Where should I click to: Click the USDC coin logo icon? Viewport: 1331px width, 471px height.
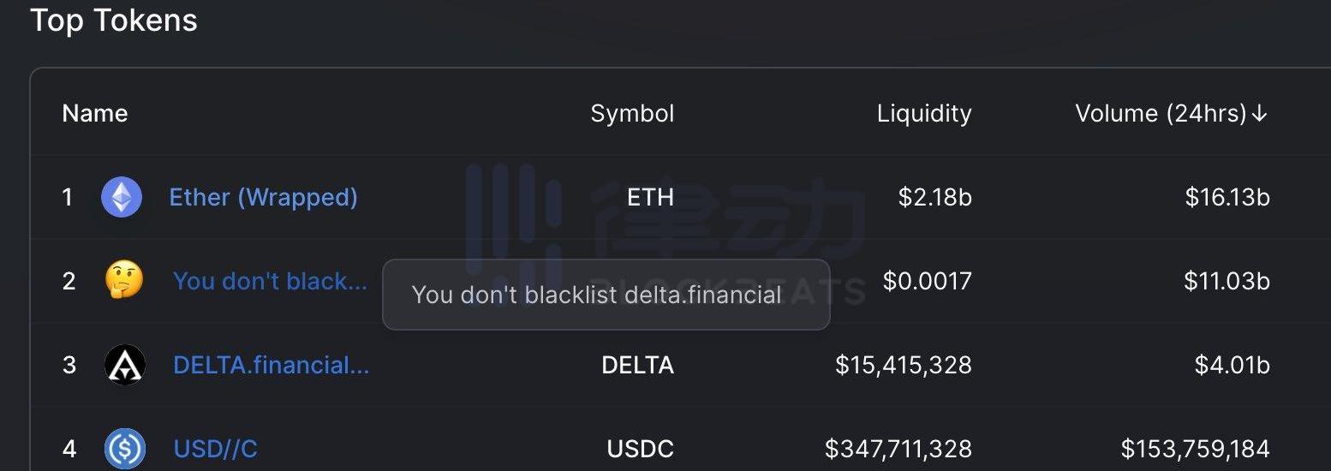[x=125, y=448]
